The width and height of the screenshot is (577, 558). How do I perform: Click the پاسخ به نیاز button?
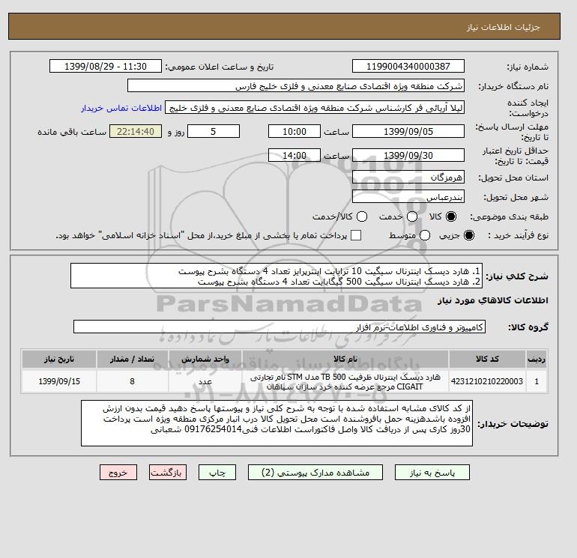point(432,473)
